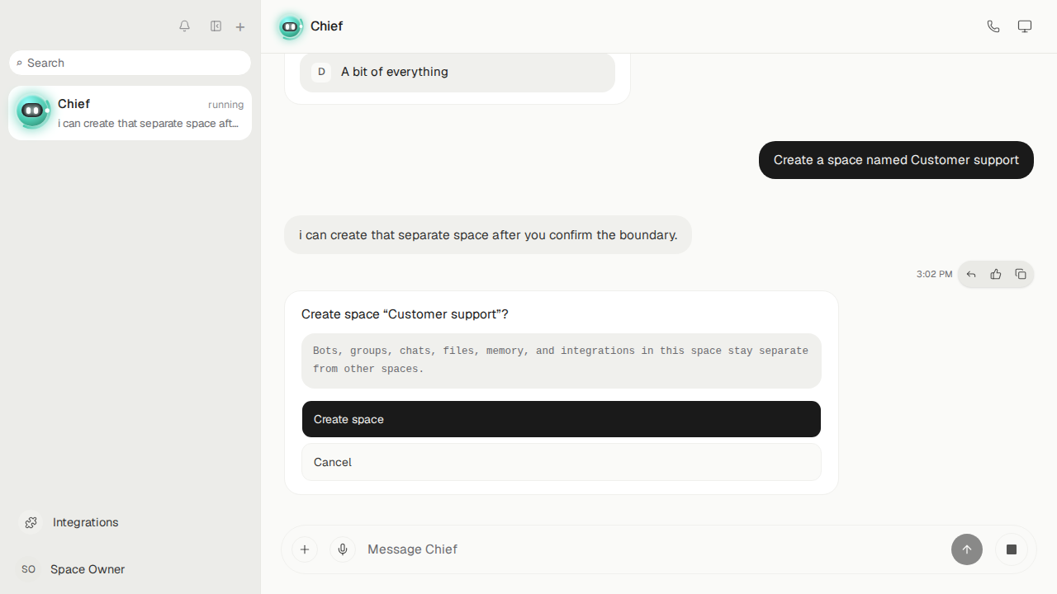Stop the running response
The image size is (1057, 594).
pos(1012,549)
